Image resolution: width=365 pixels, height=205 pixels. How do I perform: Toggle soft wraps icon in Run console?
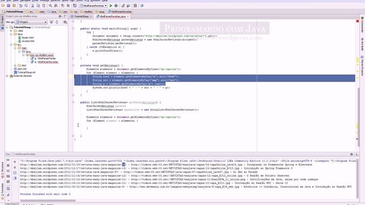click(x=15, y=173)
